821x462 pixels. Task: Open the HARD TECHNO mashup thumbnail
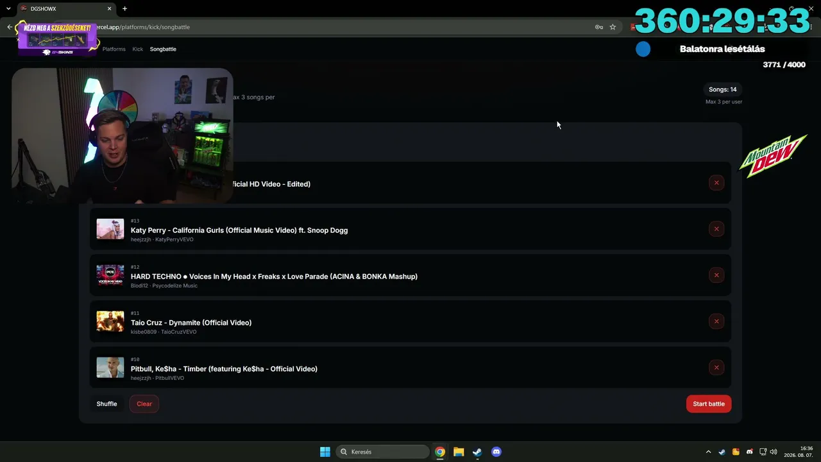click(x=110, y=275)
